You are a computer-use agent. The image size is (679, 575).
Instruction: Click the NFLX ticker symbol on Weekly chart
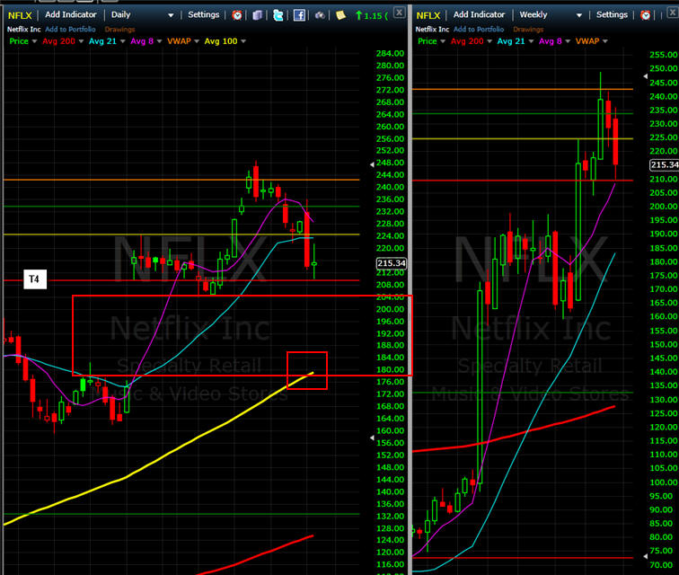pos(428,15)
